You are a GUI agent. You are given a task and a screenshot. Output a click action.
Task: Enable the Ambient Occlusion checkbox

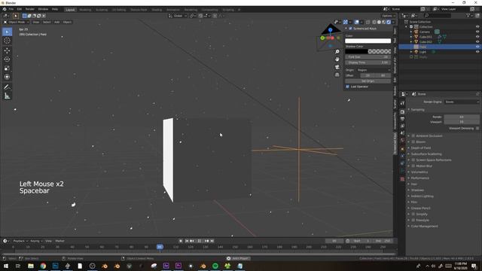(x=413, y=135)
